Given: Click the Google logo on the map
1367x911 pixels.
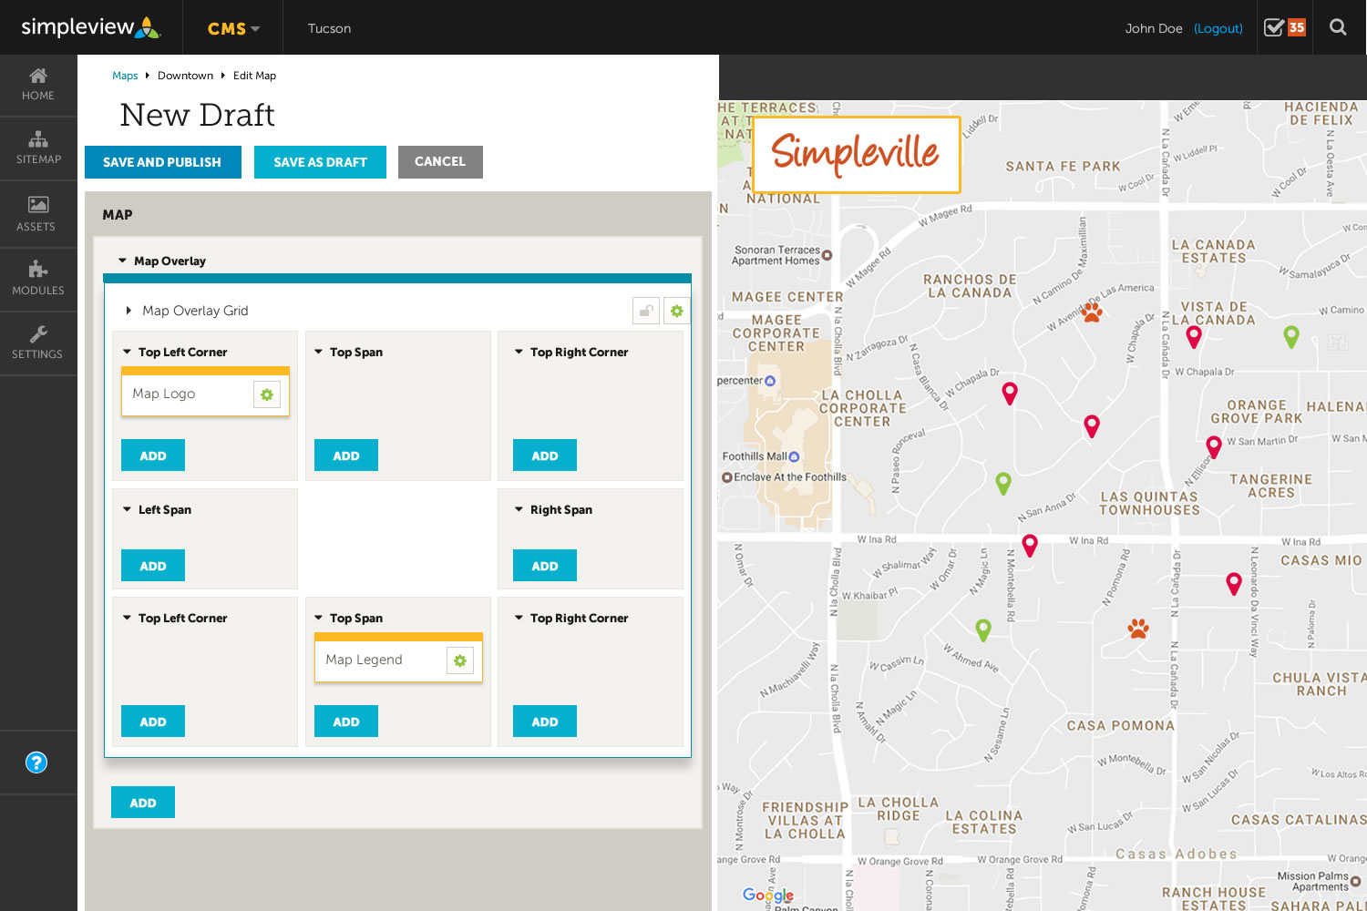Looking at the screenshot, I should click(x=768, y=896).
